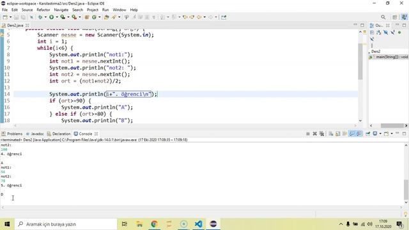This screenshot has width=409, height=230.
Task: Click the Save All toolbar icon
Action: 23,17
